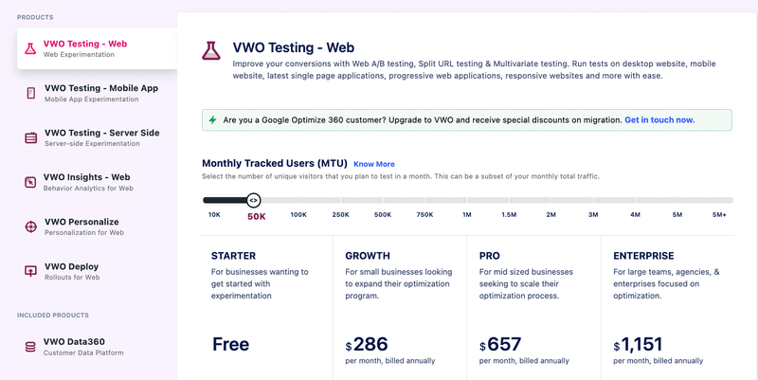Viewport: 758px width, 380px height.
Task: Click the flask icon beside VWO Testing - Web
Action: click(x=30, y=48)
